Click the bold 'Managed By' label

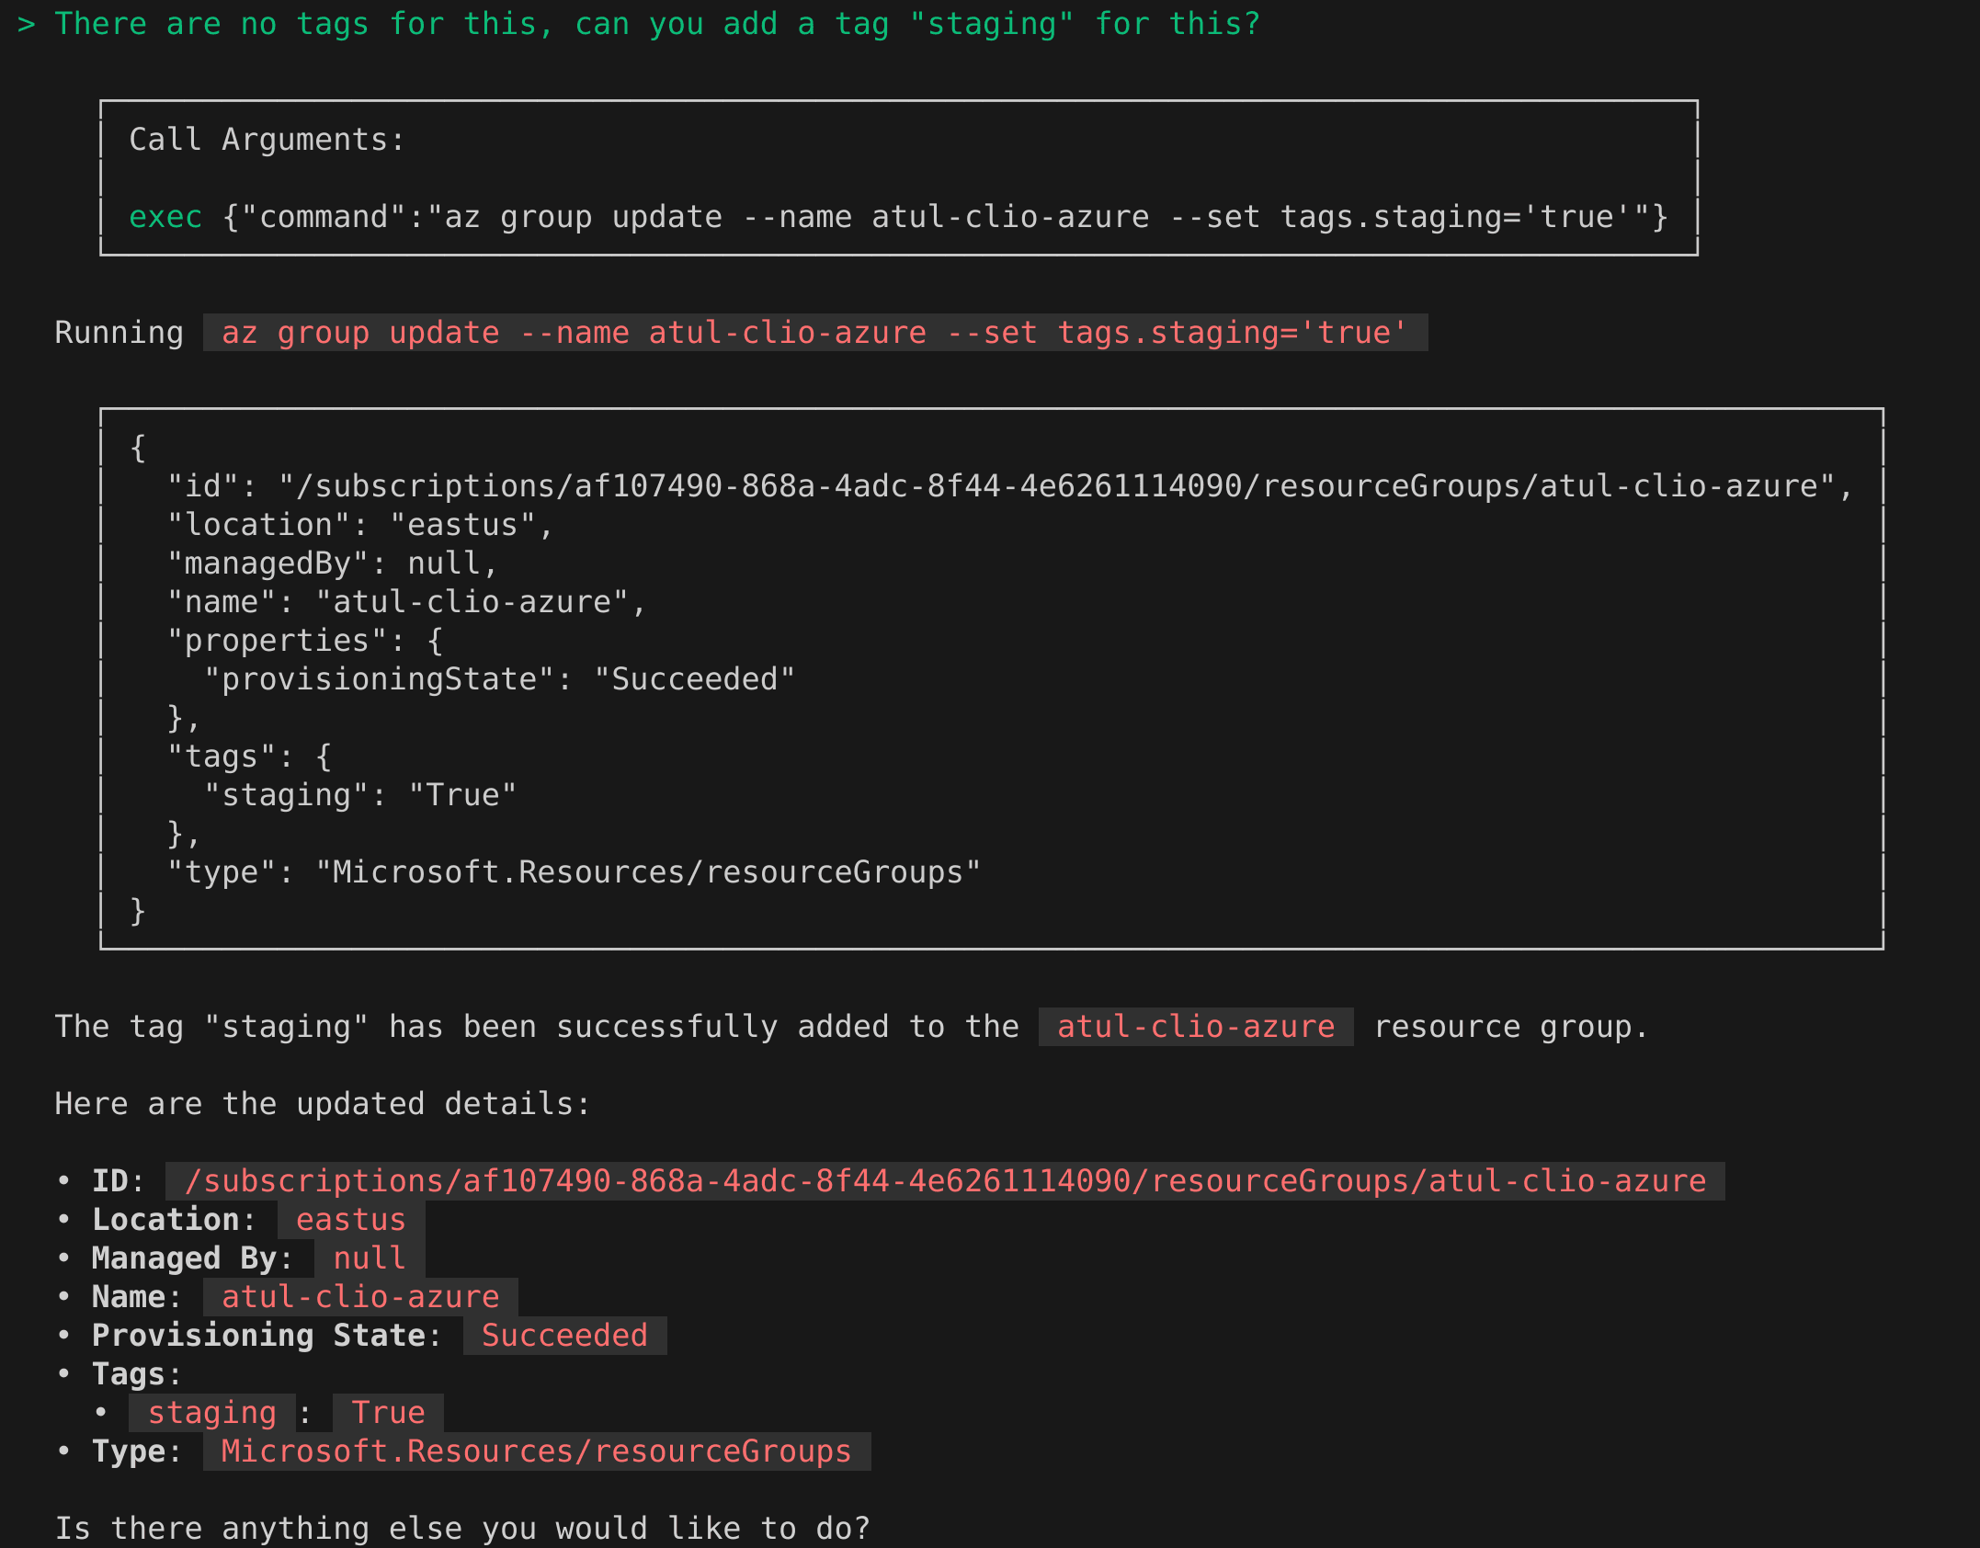(x=184, y=1258)
